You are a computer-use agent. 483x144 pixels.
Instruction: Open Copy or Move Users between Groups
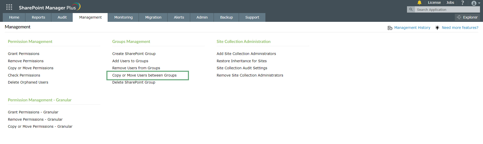[x=144, y=75]
